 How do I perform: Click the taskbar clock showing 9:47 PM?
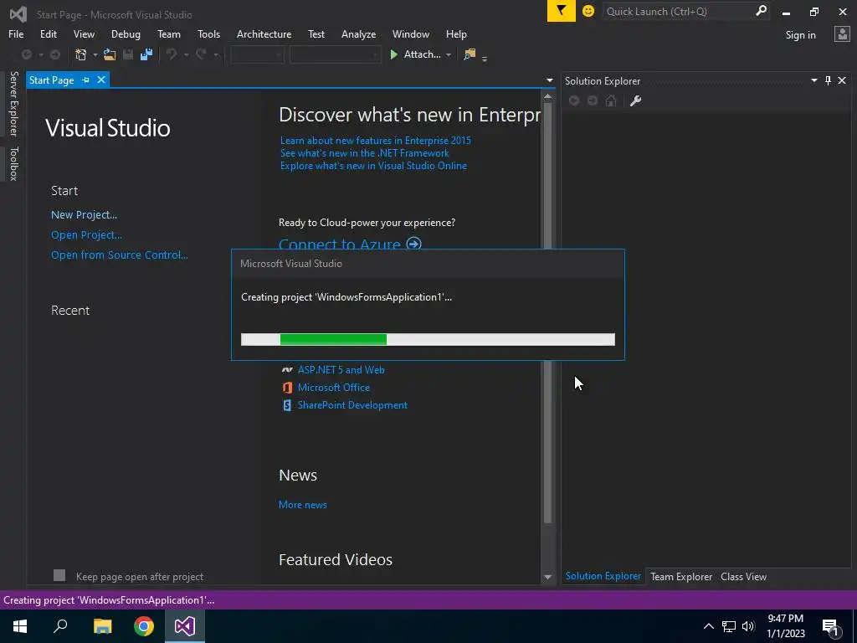(786, 626)
